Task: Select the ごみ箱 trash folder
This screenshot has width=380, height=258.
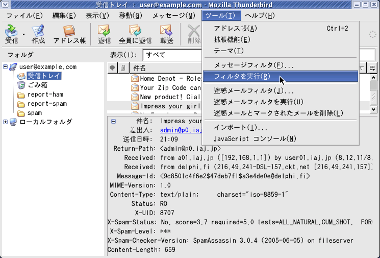Action: pyautogui.click(x=38, y=85)
